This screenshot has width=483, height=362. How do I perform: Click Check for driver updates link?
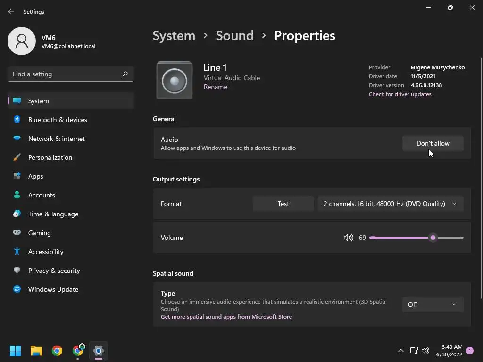400,94
